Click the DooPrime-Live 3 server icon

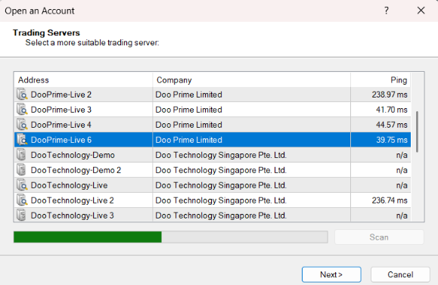point(22,109)
